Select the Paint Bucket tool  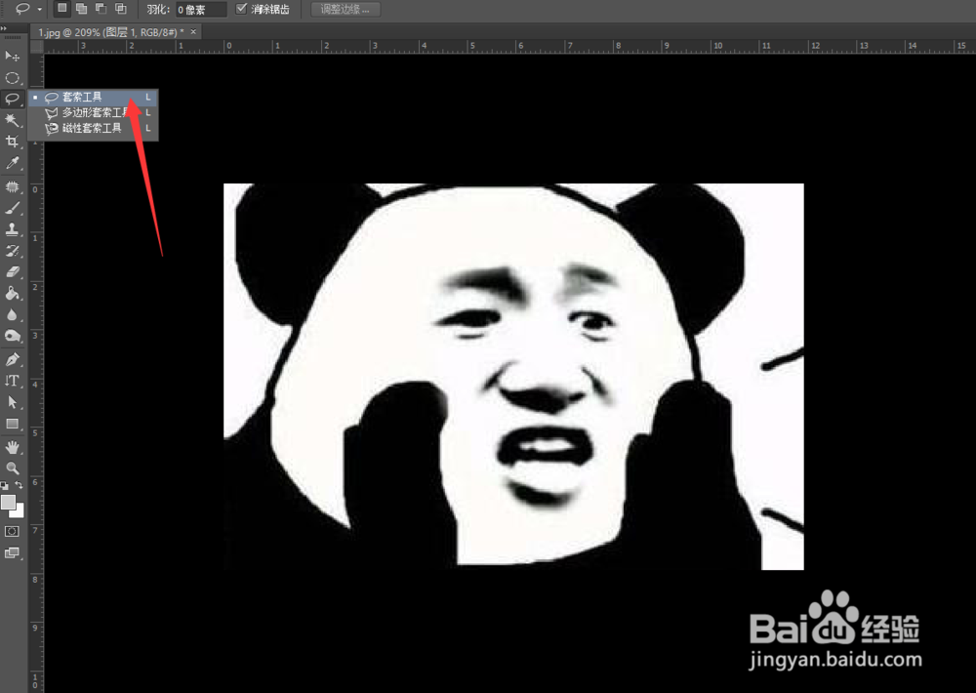pyautogui.click(x=12, y=294)
